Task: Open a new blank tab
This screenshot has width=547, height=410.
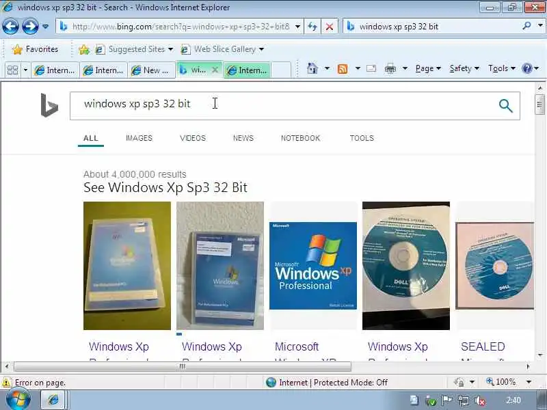Action: tap(281, 70)
